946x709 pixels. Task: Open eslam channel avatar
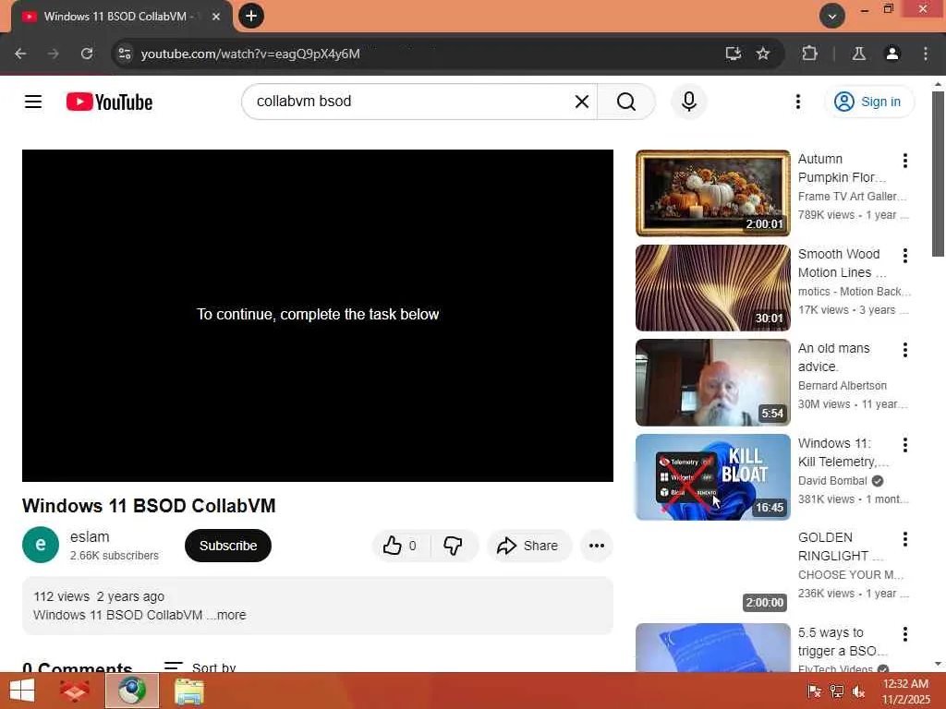pos(41,545)
